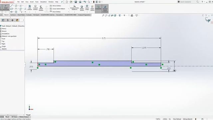Pin the menu bar
Screen dimensions: 213x120
tap(62, 2)
